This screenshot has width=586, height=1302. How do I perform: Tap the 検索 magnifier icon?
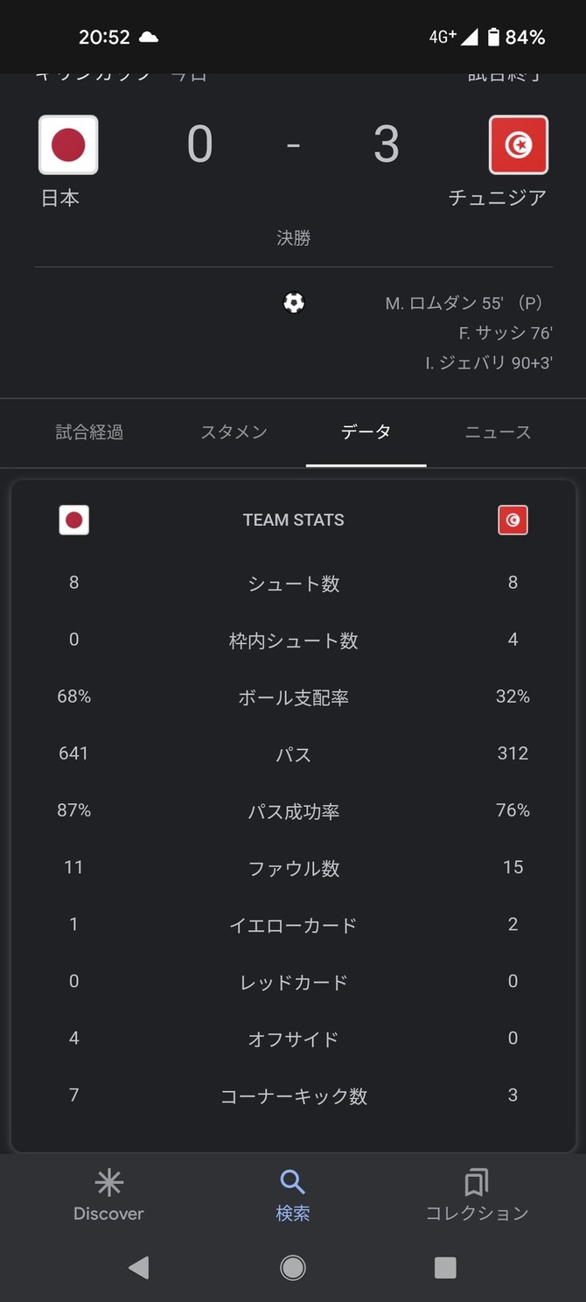click(x=292, y=1183)
